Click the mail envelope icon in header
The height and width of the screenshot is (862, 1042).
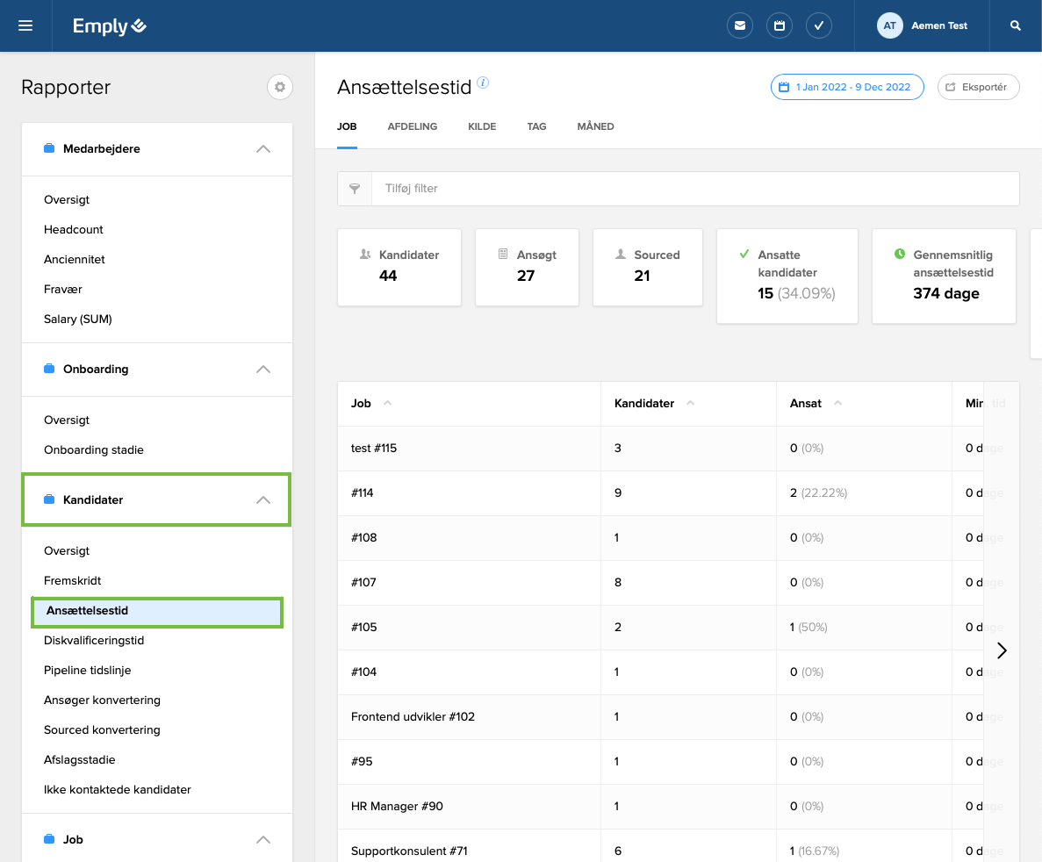(x=740, y=25)
